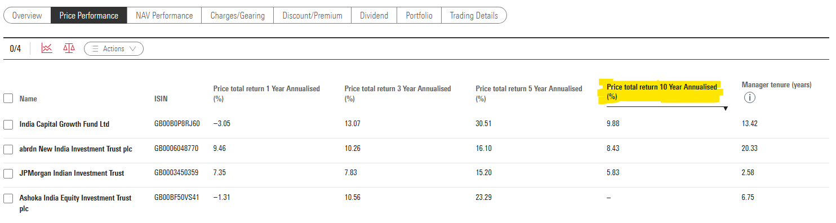Open the chart comparison icon
Image resolution: width=836 pixels, height=223 pixels.
[47, 48]
